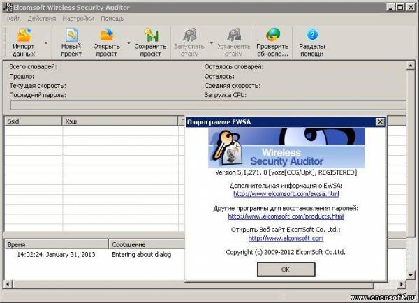Expand the Импорт данных dropdown arrow
The width and height of the screenshot is (419, 303).
point(46,43)
